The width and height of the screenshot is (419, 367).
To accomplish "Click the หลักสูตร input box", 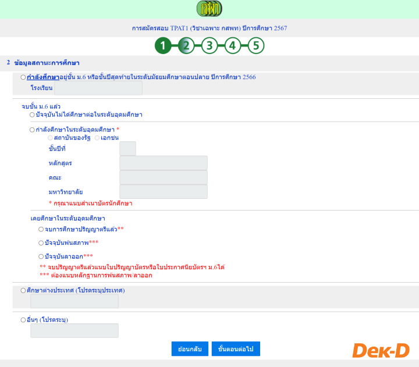I will click(x=163, y=163).
